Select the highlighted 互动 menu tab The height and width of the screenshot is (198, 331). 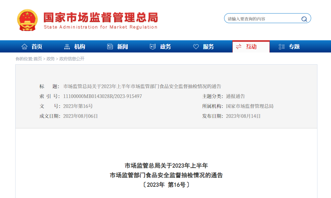point(251,47)
